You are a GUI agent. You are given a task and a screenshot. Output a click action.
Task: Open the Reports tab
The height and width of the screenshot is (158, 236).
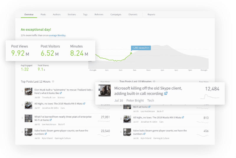(151, 14)
